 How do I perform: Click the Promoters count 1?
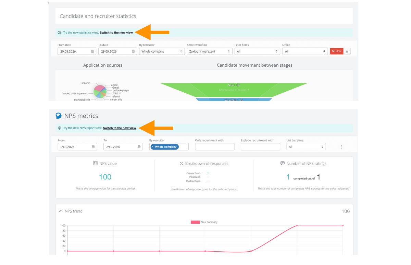(x=208, y=173)
